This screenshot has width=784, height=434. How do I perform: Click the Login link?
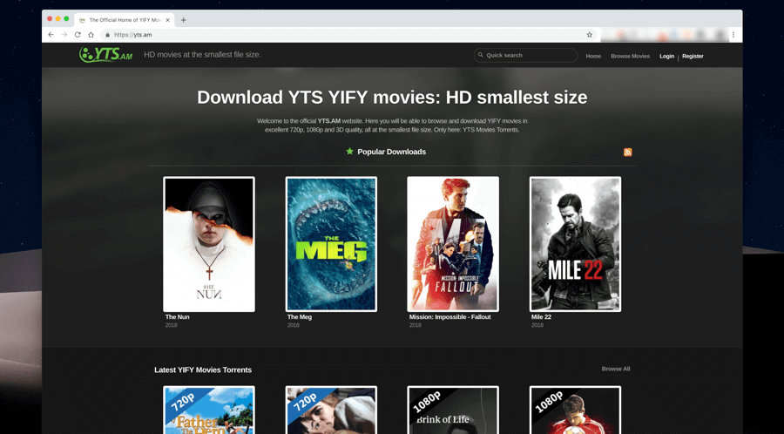point(666,56)
